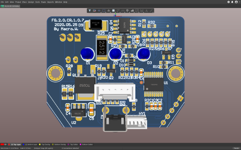Screen dimensions: 241x150
Task: Open the View menu
Action: (x=12, y=2)
